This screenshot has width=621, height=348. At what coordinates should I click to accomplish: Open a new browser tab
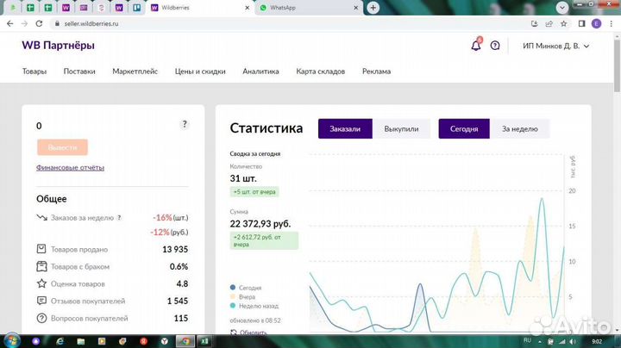pyautogui.click(x=373, y=8)
